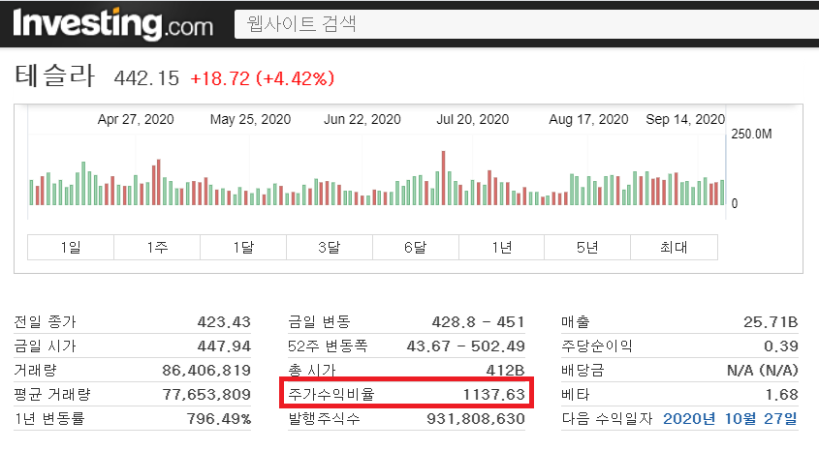This screenshot has height=451, width=819.
Task: Click the 베타 label
Action: pos(575,394)
